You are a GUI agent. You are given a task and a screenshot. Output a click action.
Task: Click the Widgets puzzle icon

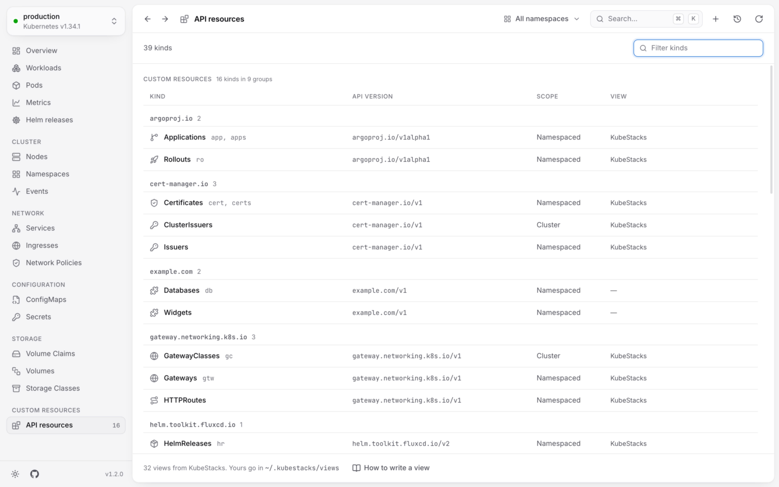(x=154, y=313)
